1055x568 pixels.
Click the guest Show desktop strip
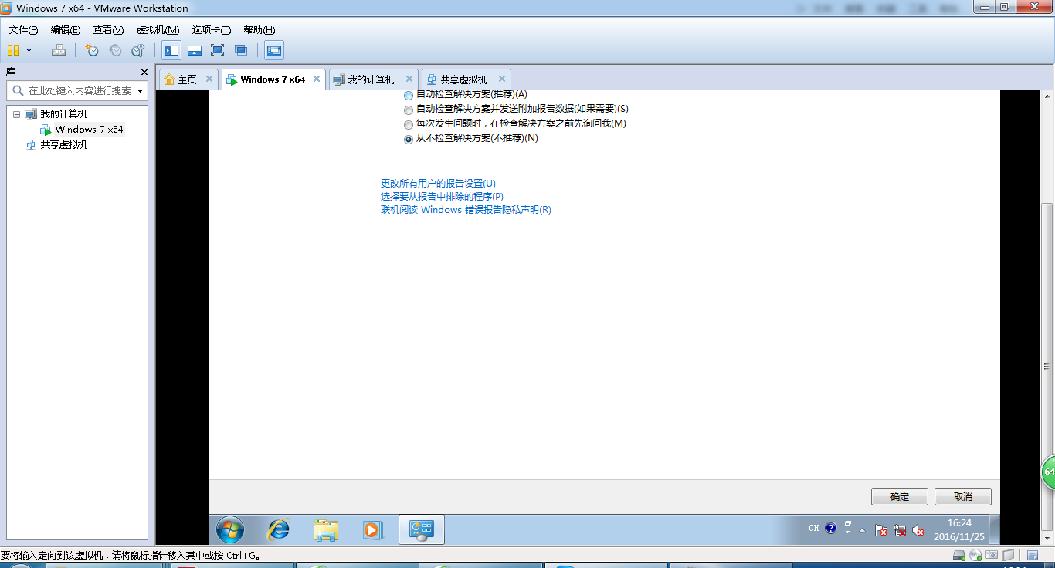(995, 530)
